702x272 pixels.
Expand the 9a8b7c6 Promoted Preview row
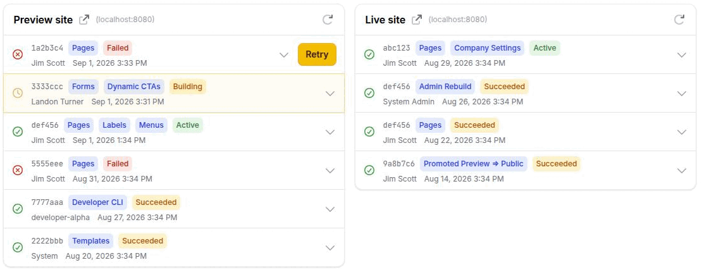click(681, 170)
